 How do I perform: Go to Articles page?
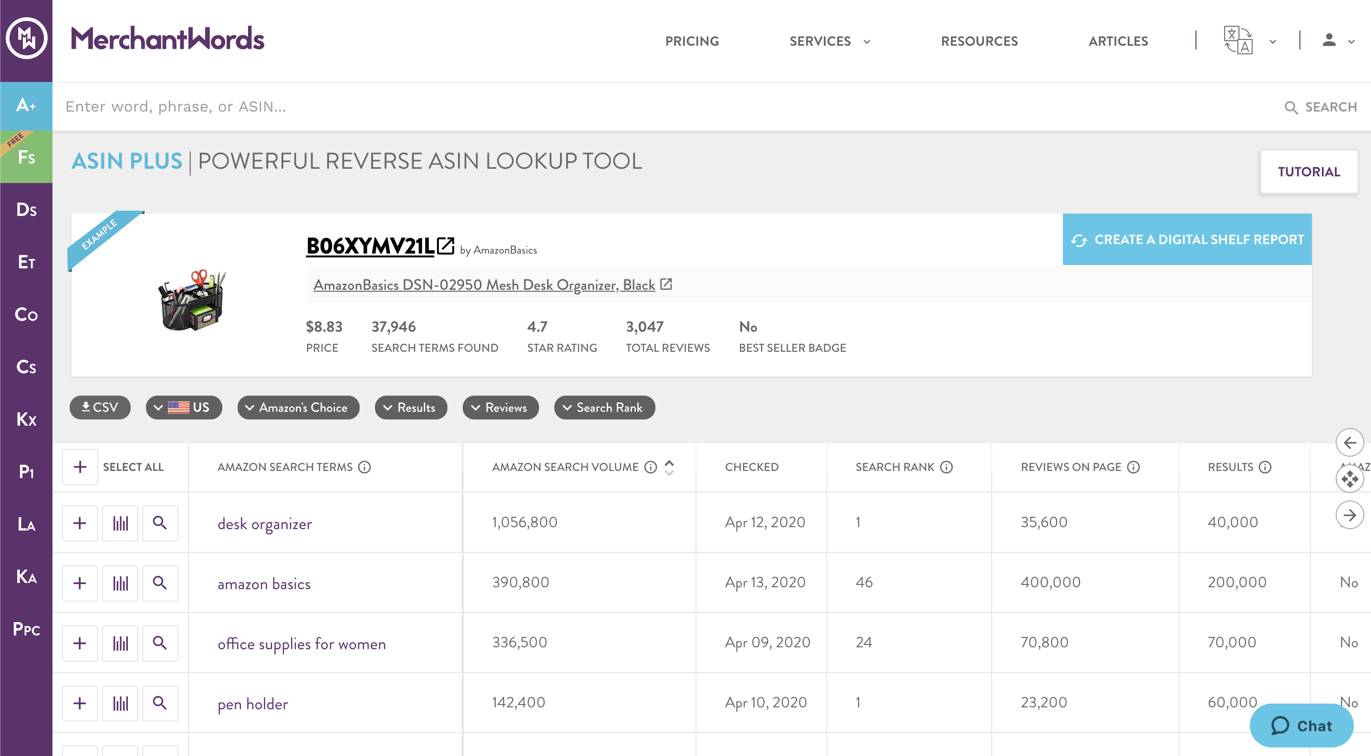[x=1118, y=41]
